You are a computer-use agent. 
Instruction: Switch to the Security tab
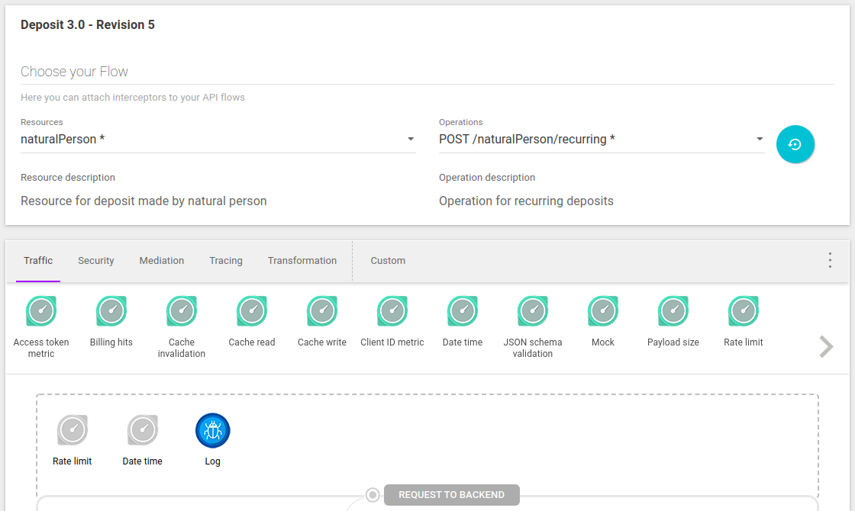click(96, 261)
